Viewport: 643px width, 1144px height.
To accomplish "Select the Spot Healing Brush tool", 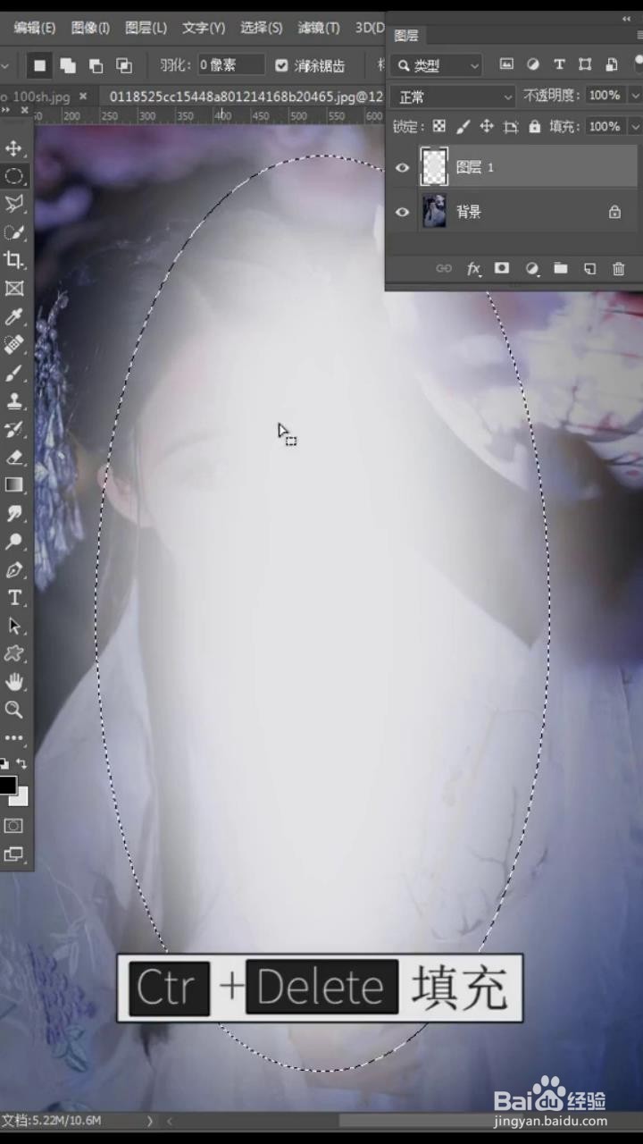I will click(14, 344).
